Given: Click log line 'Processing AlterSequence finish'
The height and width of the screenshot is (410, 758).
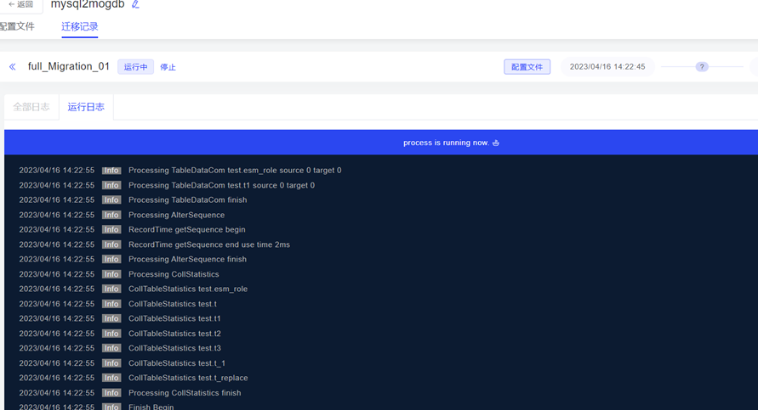Looking at the screenshot, I should click(x=187, y=259).
